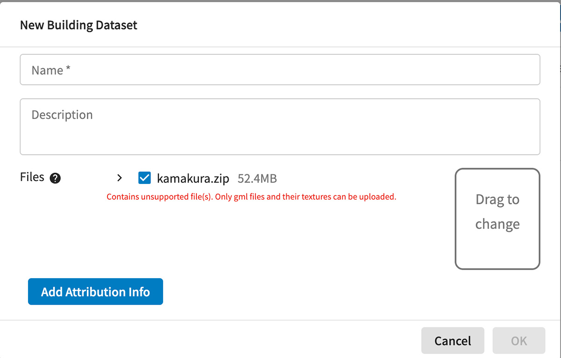
Task: Click the help icon beside Files
Action: [55, 178]
